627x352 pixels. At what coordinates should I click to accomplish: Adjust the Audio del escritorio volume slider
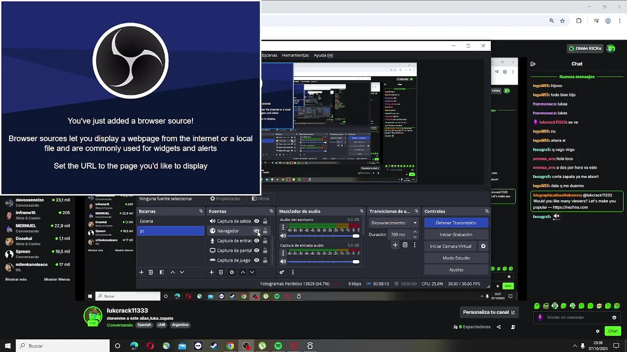(x=323, y=236)
